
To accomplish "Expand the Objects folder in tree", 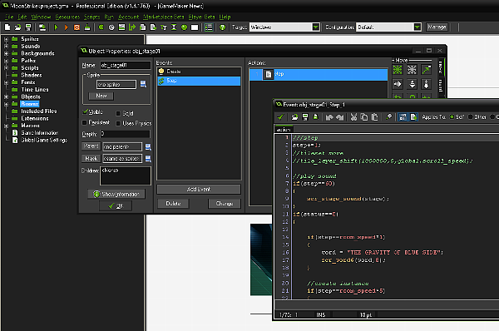I will click(6, 96).
